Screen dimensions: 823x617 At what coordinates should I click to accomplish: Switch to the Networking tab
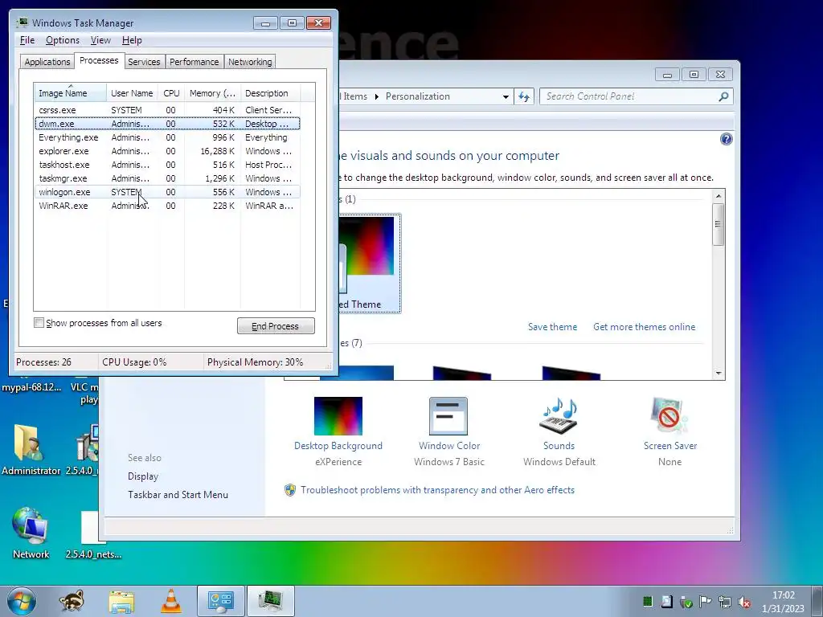(250, 62)
